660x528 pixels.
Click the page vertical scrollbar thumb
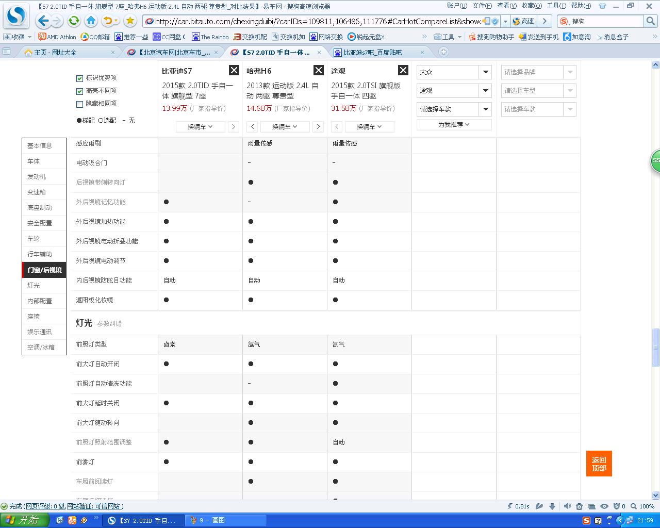pyautogui.click(x=656, y=348)
